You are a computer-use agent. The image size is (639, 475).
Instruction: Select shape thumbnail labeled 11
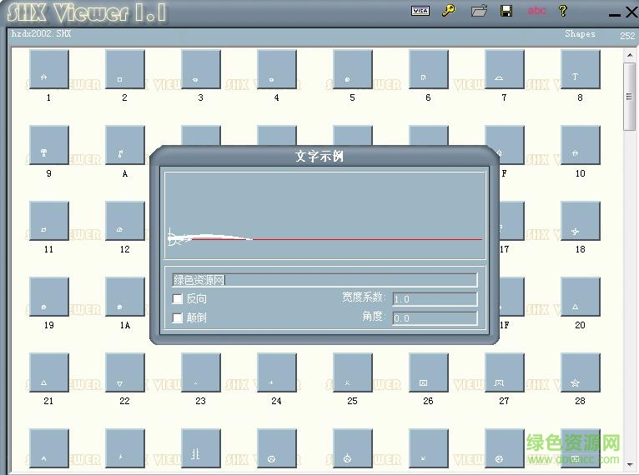click(49, 221)
